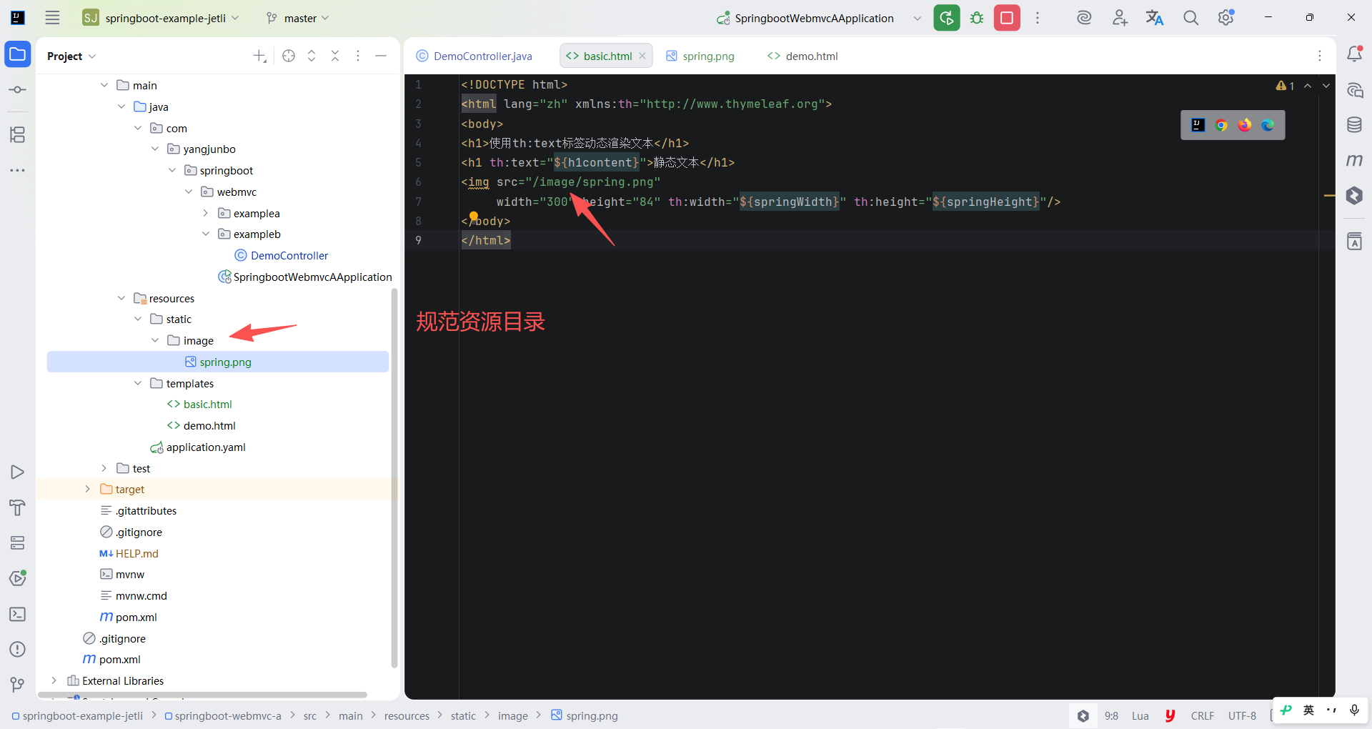Show more tool windows ellipsis
The height and width of the screenshot is (729, 1372).
point(18,170)
